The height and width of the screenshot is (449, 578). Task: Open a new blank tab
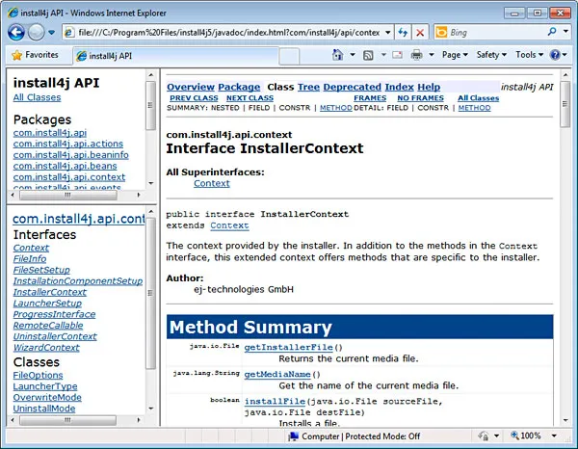pos(289,57)
